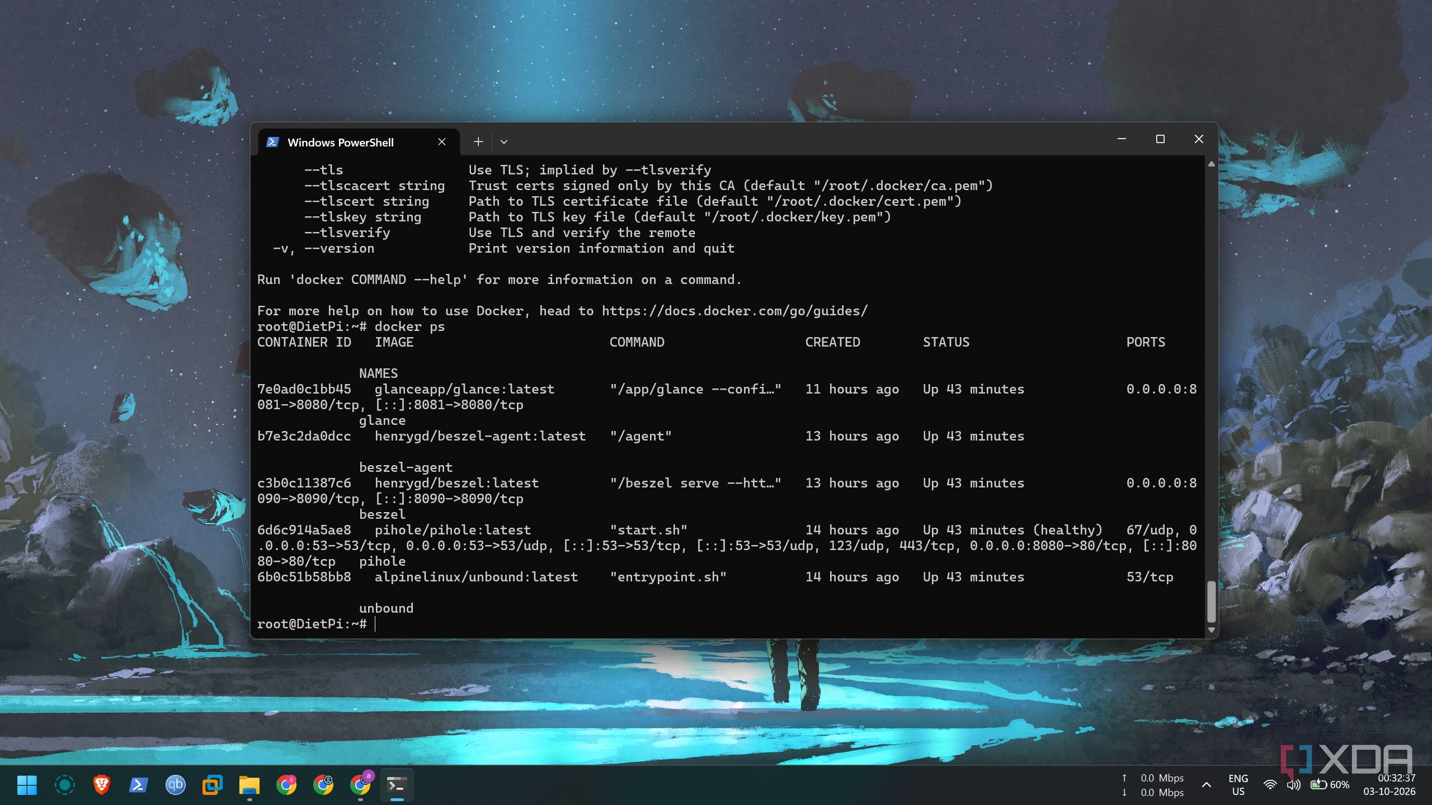Click image henrygd/beszel-agent:latest
The image size is (1432, 805).
pyautogui.click(x=480, y=436)
